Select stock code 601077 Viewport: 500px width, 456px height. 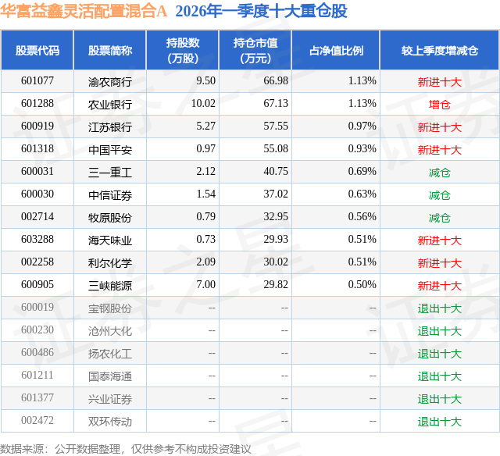[x=37, y=81]
